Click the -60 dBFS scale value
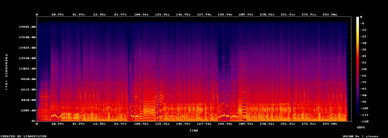This screenshot has height=138, width=388. coord(363,69)
